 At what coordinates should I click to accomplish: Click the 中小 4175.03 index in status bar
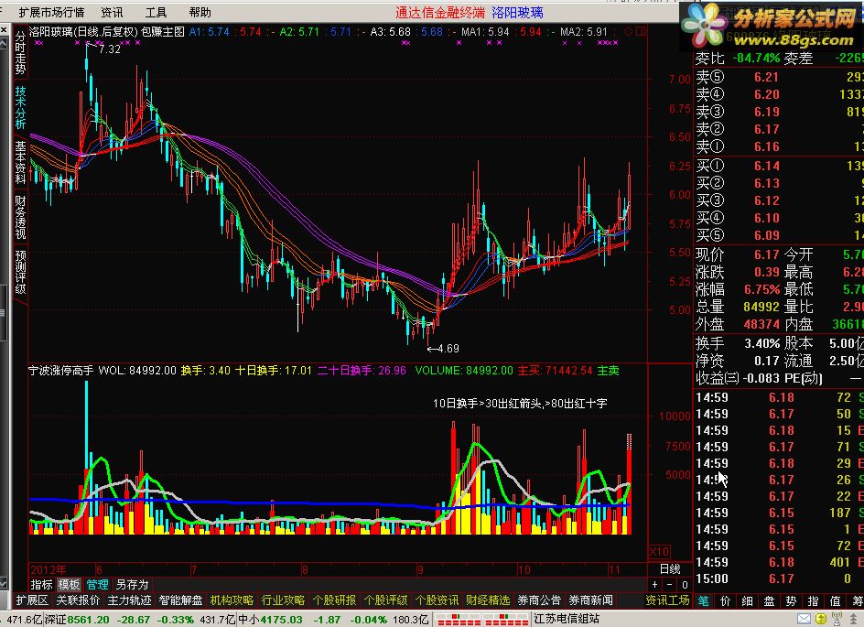[270, 620]
